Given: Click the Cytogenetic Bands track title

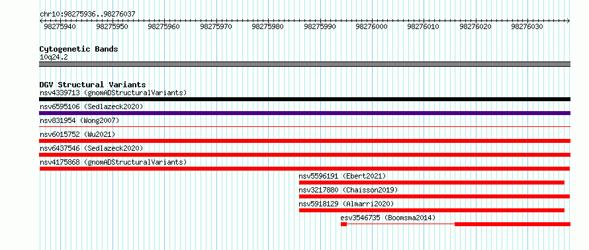Looking at the screenshot, I should coord(79,49).
